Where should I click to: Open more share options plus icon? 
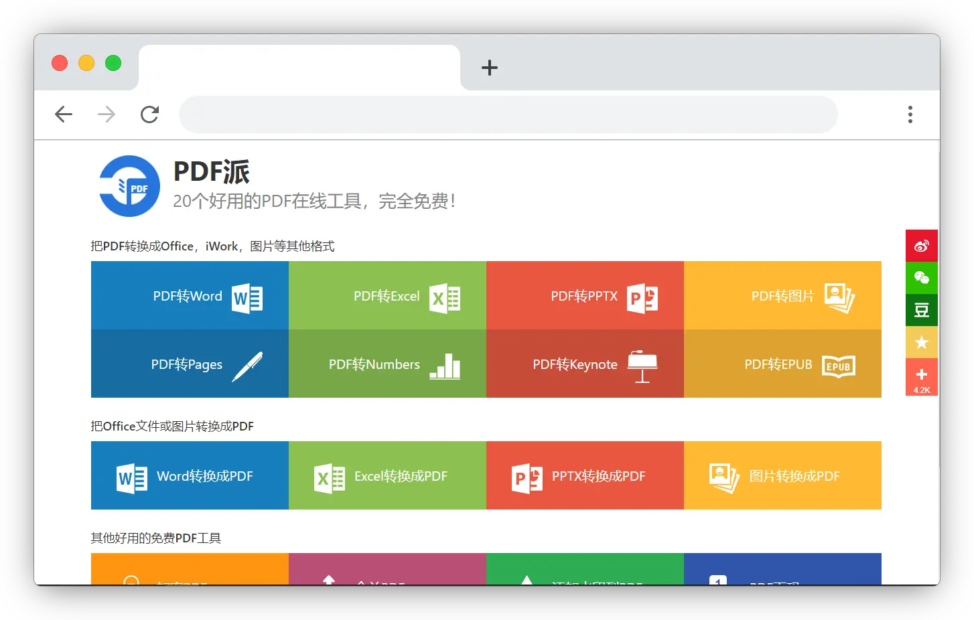point(922,377)
